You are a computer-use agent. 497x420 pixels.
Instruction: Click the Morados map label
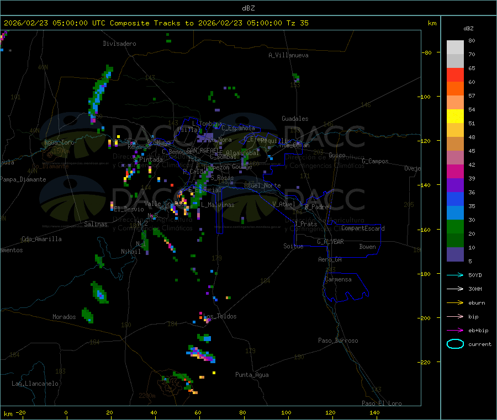[65, 317]
